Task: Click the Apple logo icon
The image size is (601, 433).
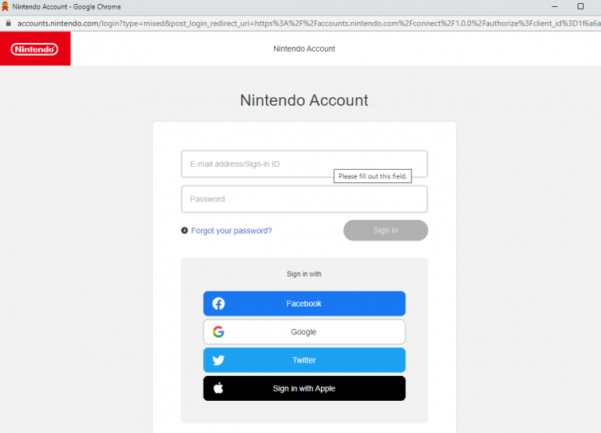Action: pos(218,388)
